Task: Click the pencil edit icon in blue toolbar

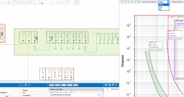Action: [23, 85]
